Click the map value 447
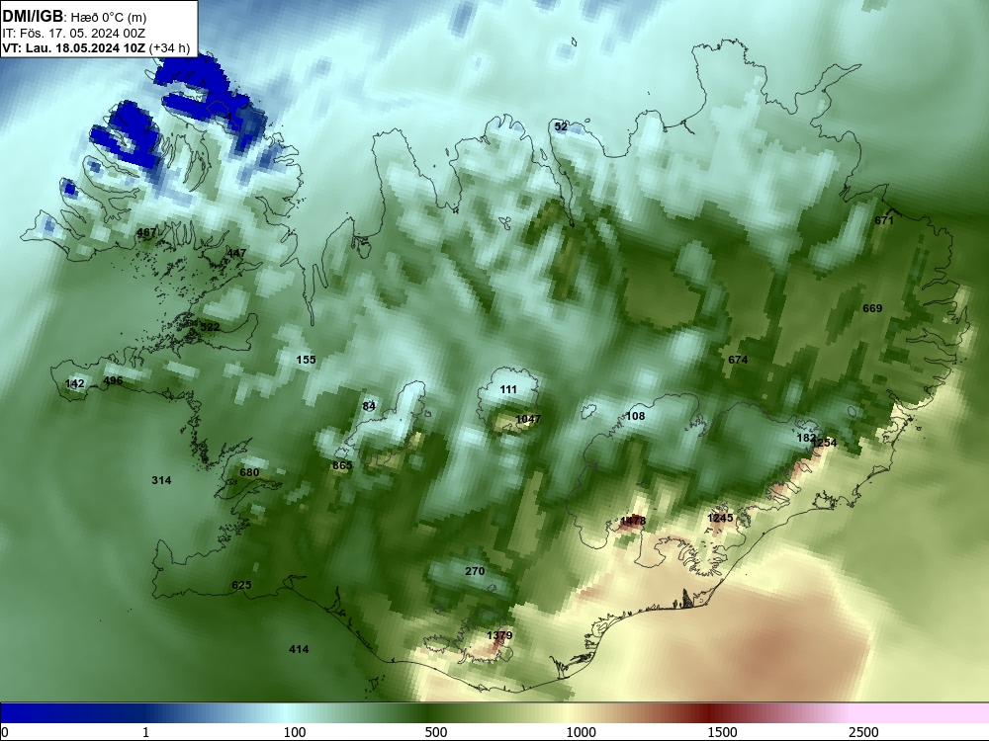989x741 pixels. coord(236,253)
